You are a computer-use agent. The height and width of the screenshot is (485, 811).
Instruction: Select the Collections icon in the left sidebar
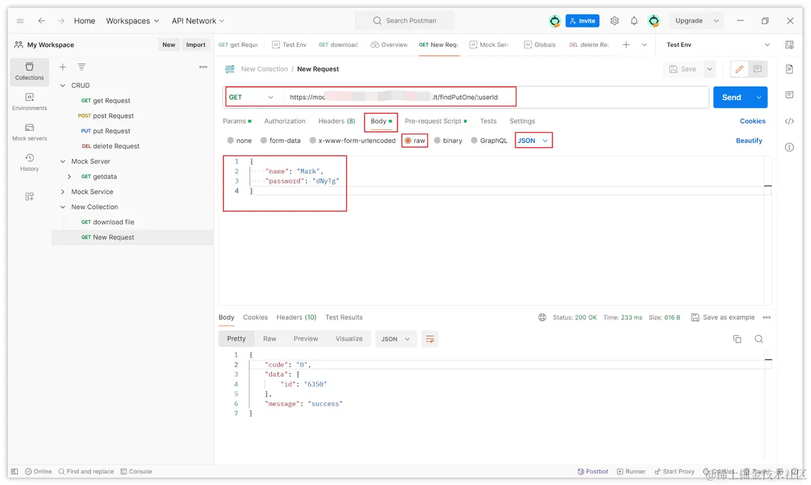pyautogui.click(x=29, y=72)
